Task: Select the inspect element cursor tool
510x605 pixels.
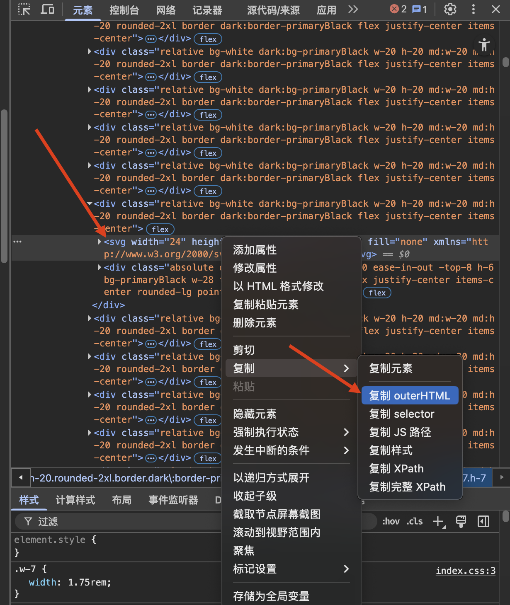Action: pos(24,9)
